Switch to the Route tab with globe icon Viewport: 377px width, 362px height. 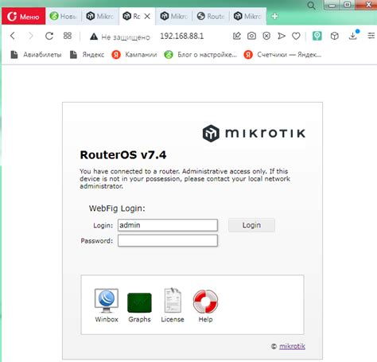coord(211,17)
